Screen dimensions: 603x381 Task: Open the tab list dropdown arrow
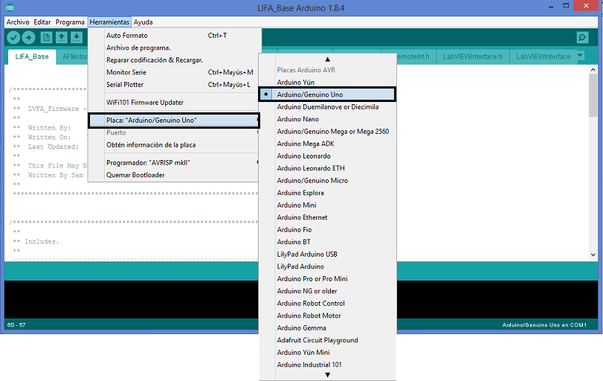coord(579,56)
